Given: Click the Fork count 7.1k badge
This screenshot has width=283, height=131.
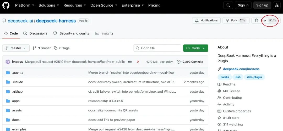Looking at the screenshot, I should point(242,21).
